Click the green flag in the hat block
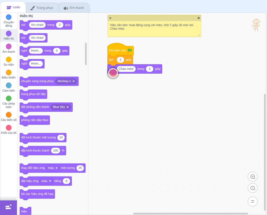 [130, 50]
